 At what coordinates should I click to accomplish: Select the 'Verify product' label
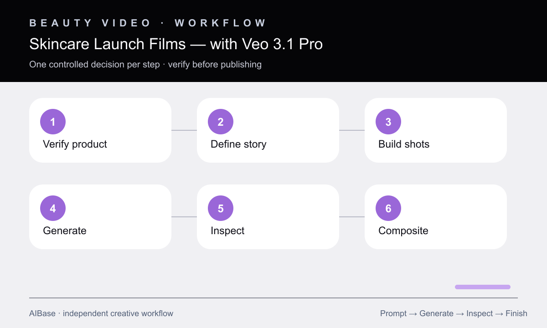click(75, 144)
